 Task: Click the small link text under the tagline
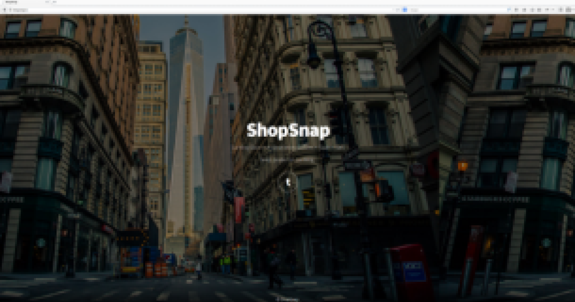tap(288, 160)
